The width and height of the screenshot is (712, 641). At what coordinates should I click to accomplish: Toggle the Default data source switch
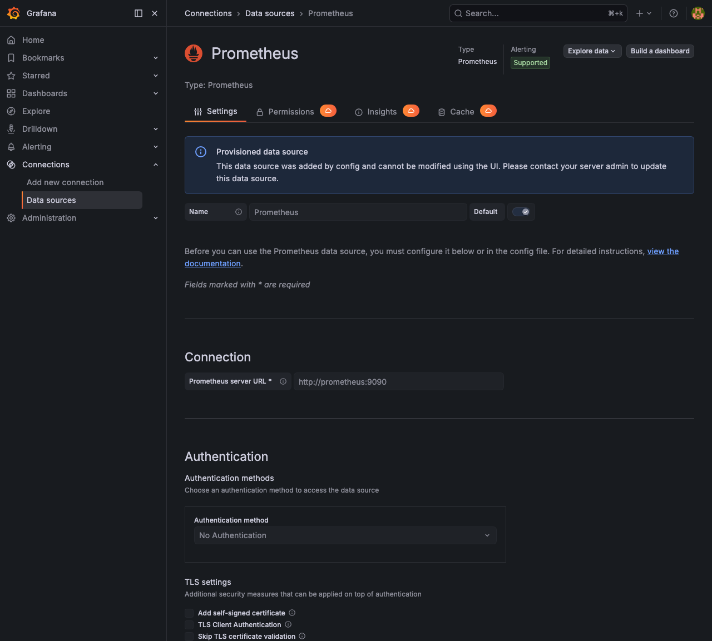521,212
